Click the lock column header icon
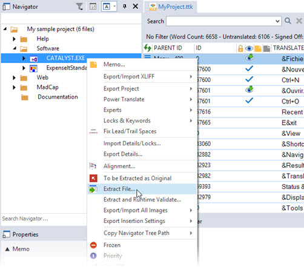 coord(240,48)
